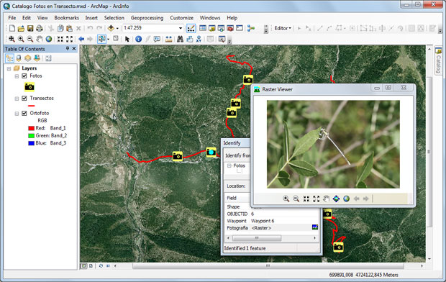Toggle auto-hide pin on Table Of Contents
The height and width of the screenshot is (282, 446).
coord(68,49)
